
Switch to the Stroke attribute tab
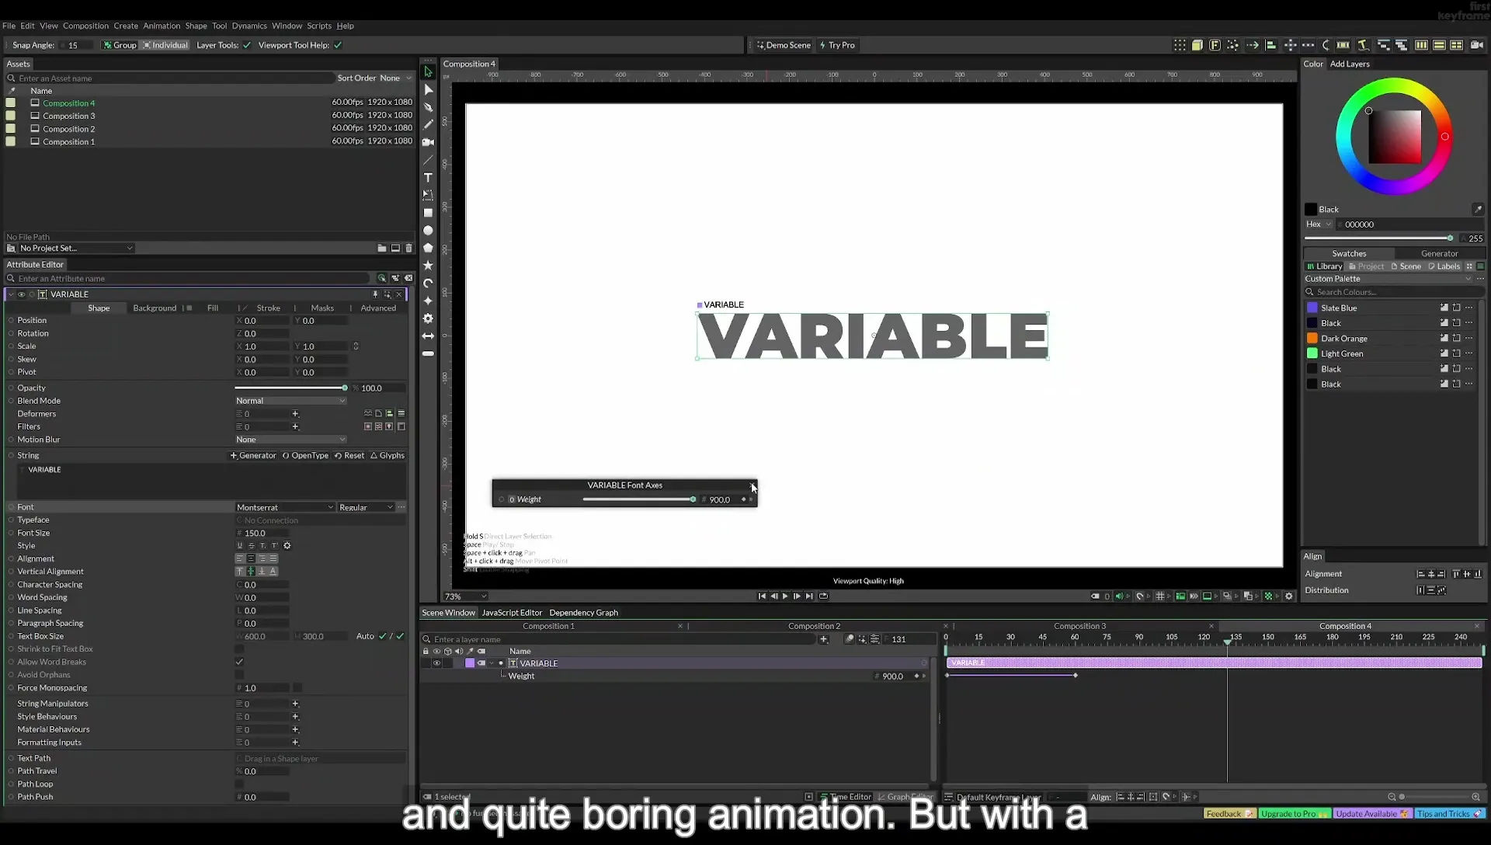[x=268, y=308]
